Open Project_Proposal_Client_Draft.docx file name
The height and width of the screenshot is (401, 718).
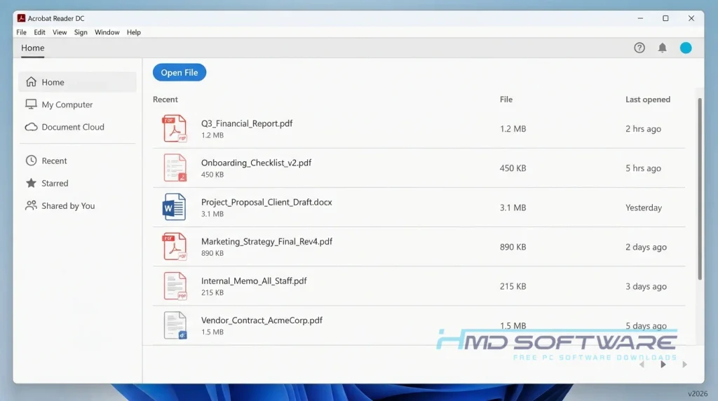(x=266, y=202)
